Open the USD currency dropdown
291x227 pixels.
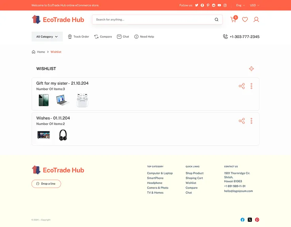pyautogui.click(x=255, y=5)
